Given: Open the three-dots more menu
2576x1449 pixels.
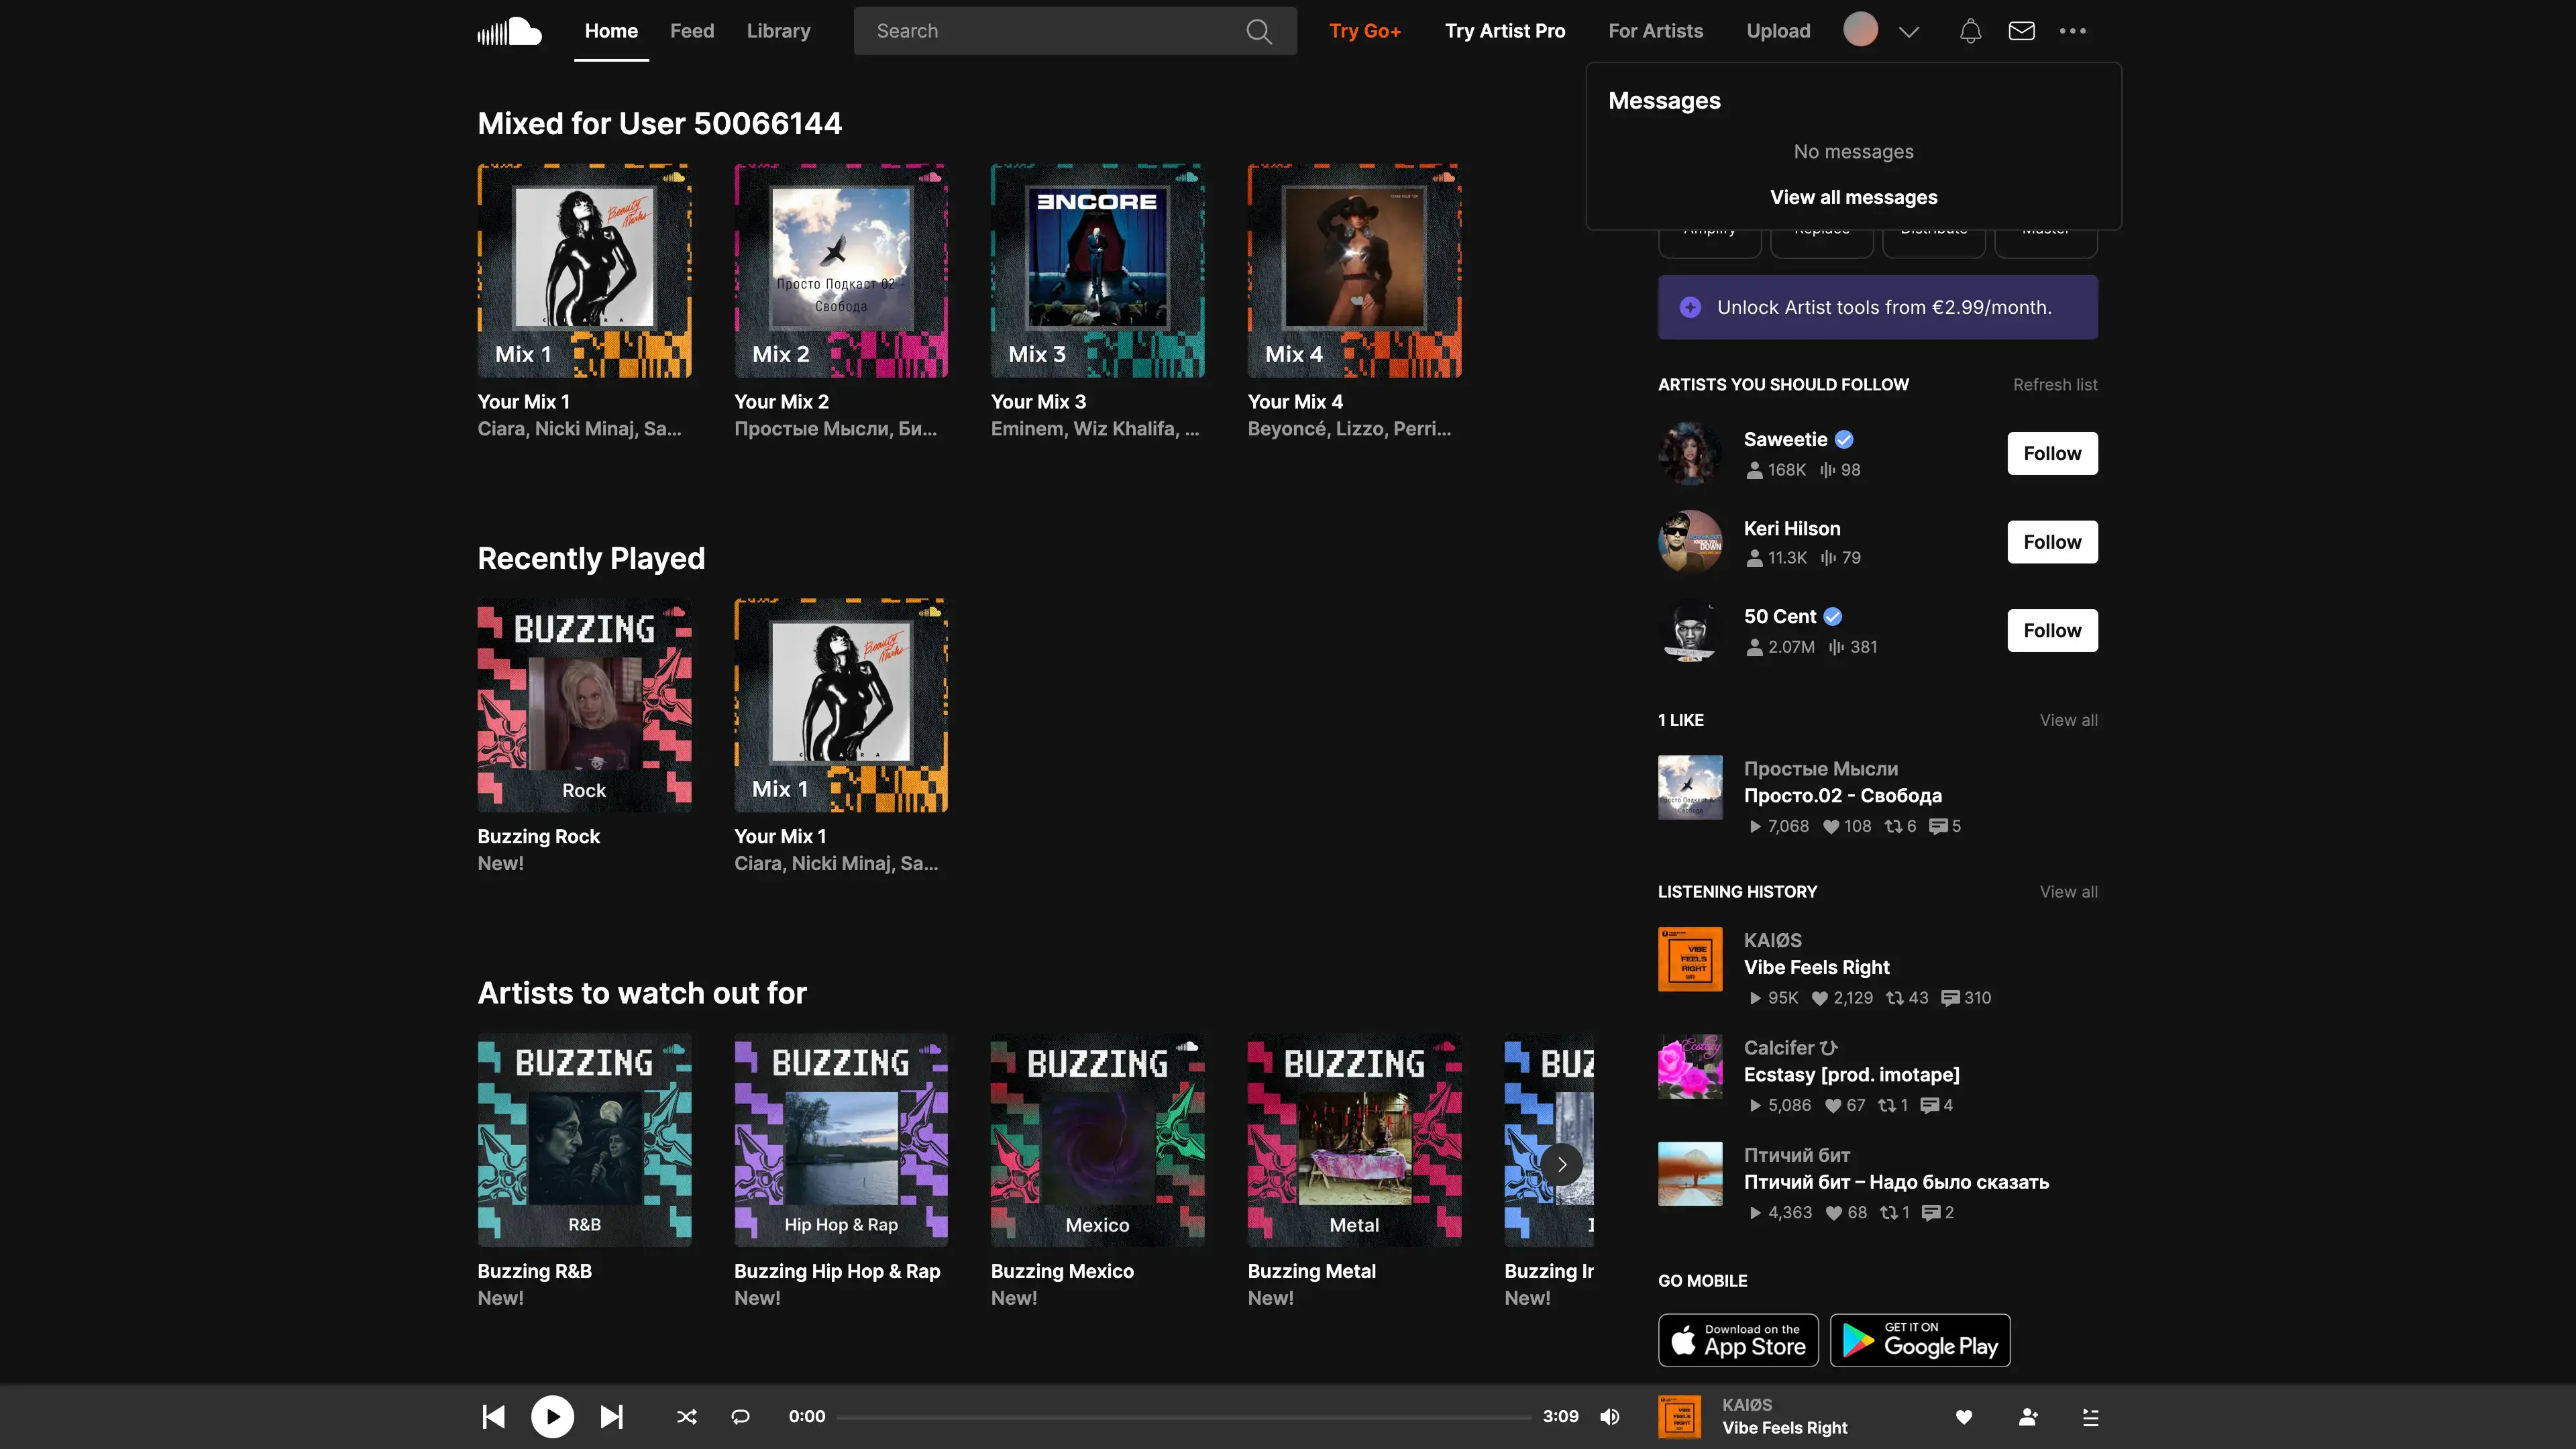Looking at the screenshot, I should tap(2072, 31).
